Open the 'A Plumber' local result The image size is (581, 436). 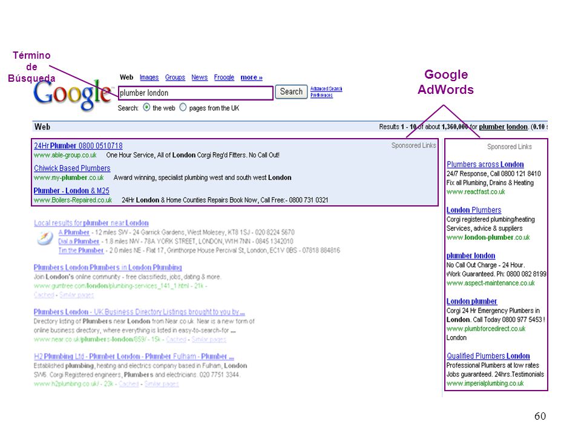pos(74,232)
